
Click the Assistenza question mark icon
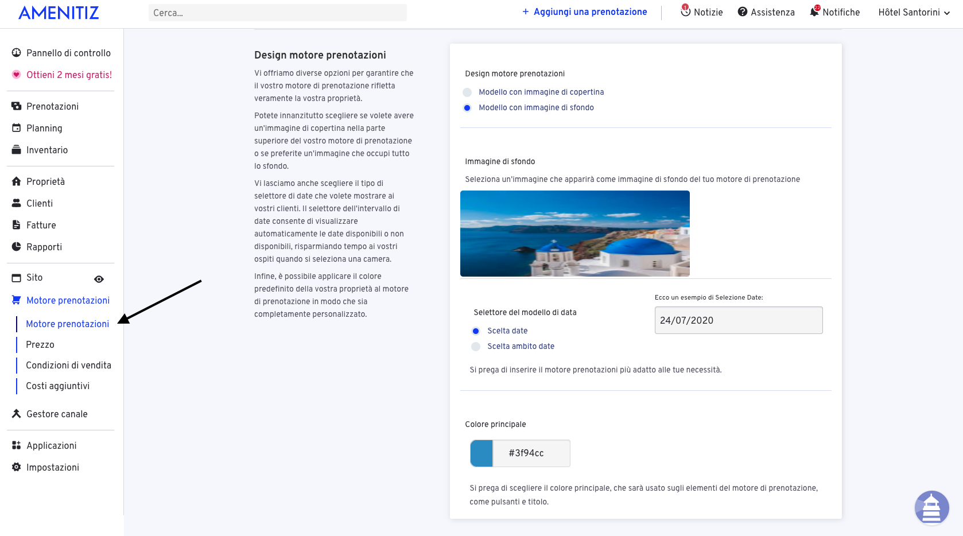click(x=743, y=12)
